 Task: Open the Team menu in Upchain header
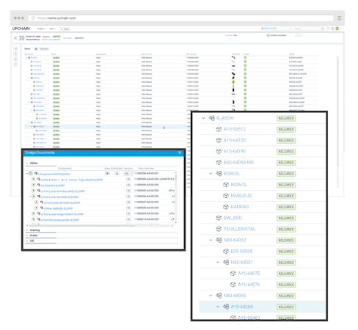click(x=52, y=29)
